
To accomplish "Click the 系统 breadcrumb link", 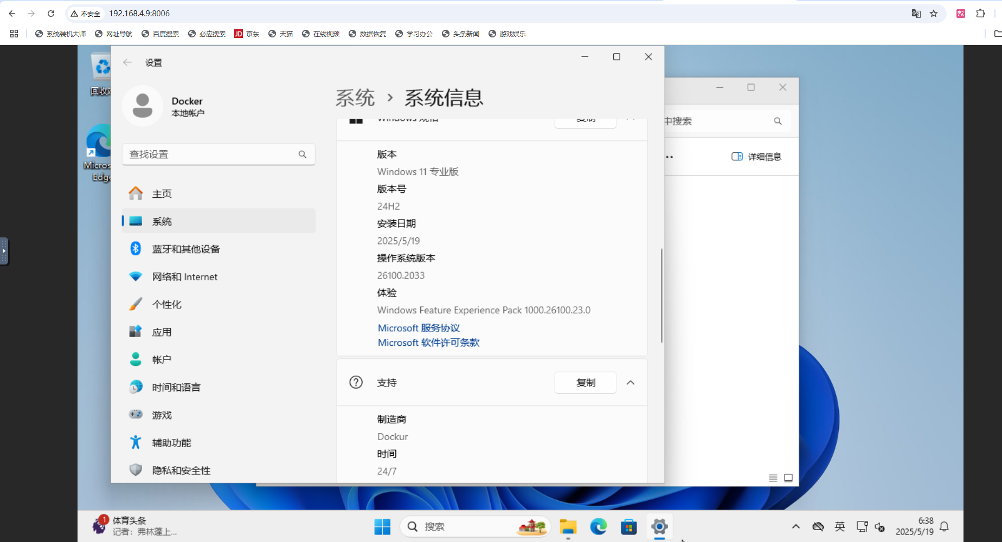I will pos(355,98).
